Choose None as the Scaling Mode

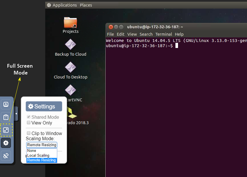31,150
